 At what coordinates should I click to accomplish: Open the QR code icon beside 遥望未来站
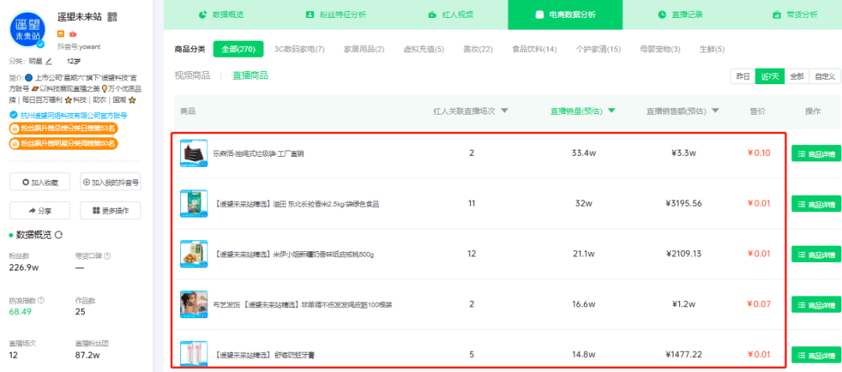(x=112, y=16)
